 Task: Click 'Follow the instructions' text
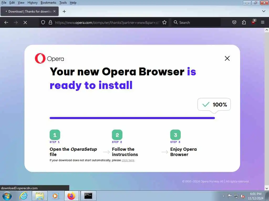click(x=125, y=152)
